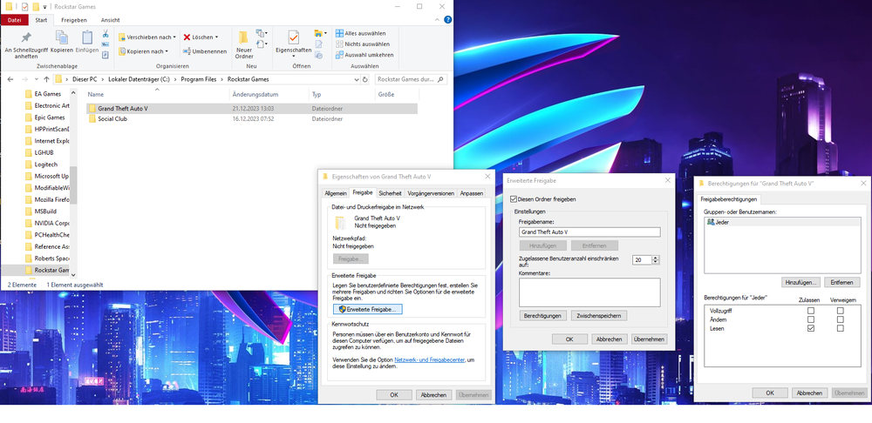The height and width of the screenshot is (423, 872).
Task: Click the Zwischenspeichern button
Action: point(599,315)
